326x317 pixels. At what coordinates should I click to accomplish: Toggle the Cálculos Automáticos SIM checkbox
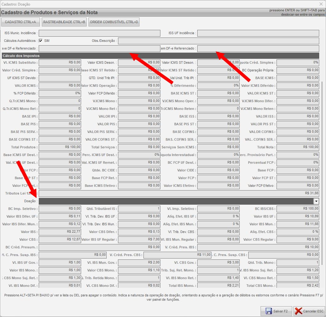(41, 41)
